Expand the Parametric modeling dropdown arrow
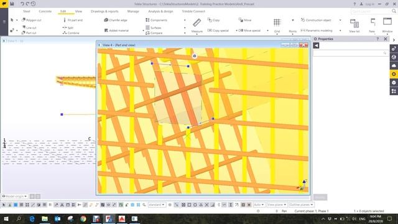Screen dimensions: 398x224 click(x=340, y=30)
